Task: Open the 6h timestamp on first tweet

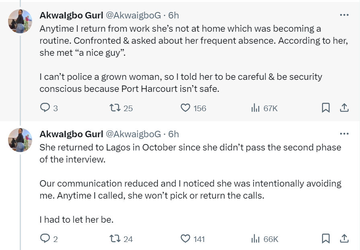Action: [x=173, y=15]
